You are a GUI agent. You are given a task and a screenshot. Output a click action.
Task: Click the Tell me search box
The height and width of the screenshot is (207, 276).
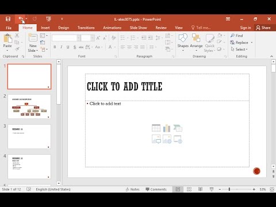coord(201,28)
